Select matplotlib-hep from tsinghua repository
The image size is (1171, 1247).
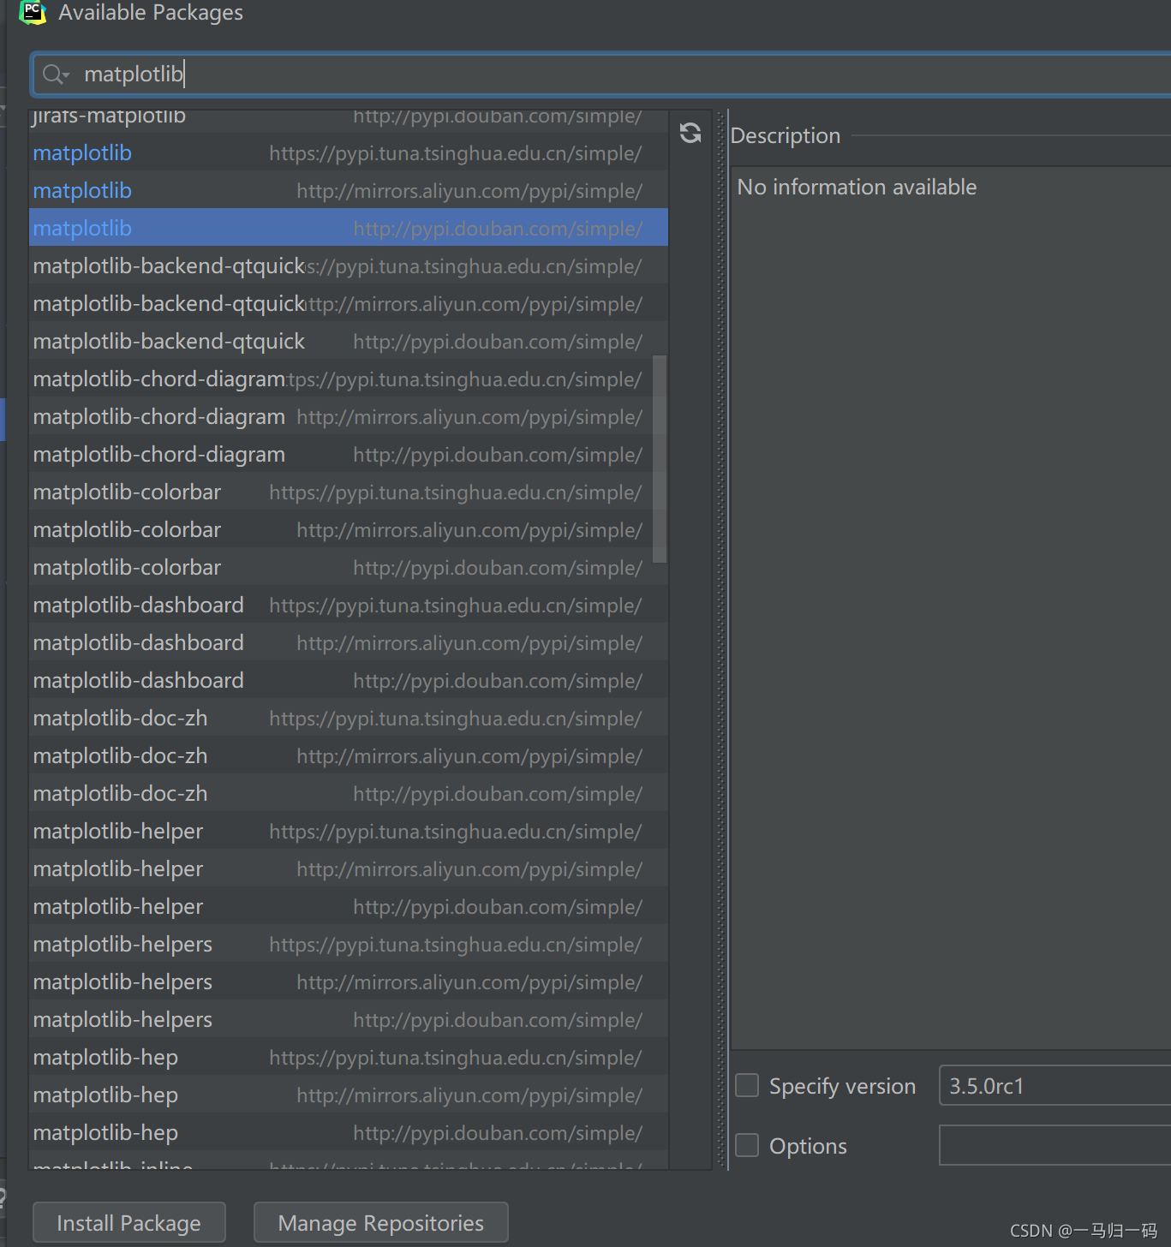pyautogui.click(x=349, y=1058)
